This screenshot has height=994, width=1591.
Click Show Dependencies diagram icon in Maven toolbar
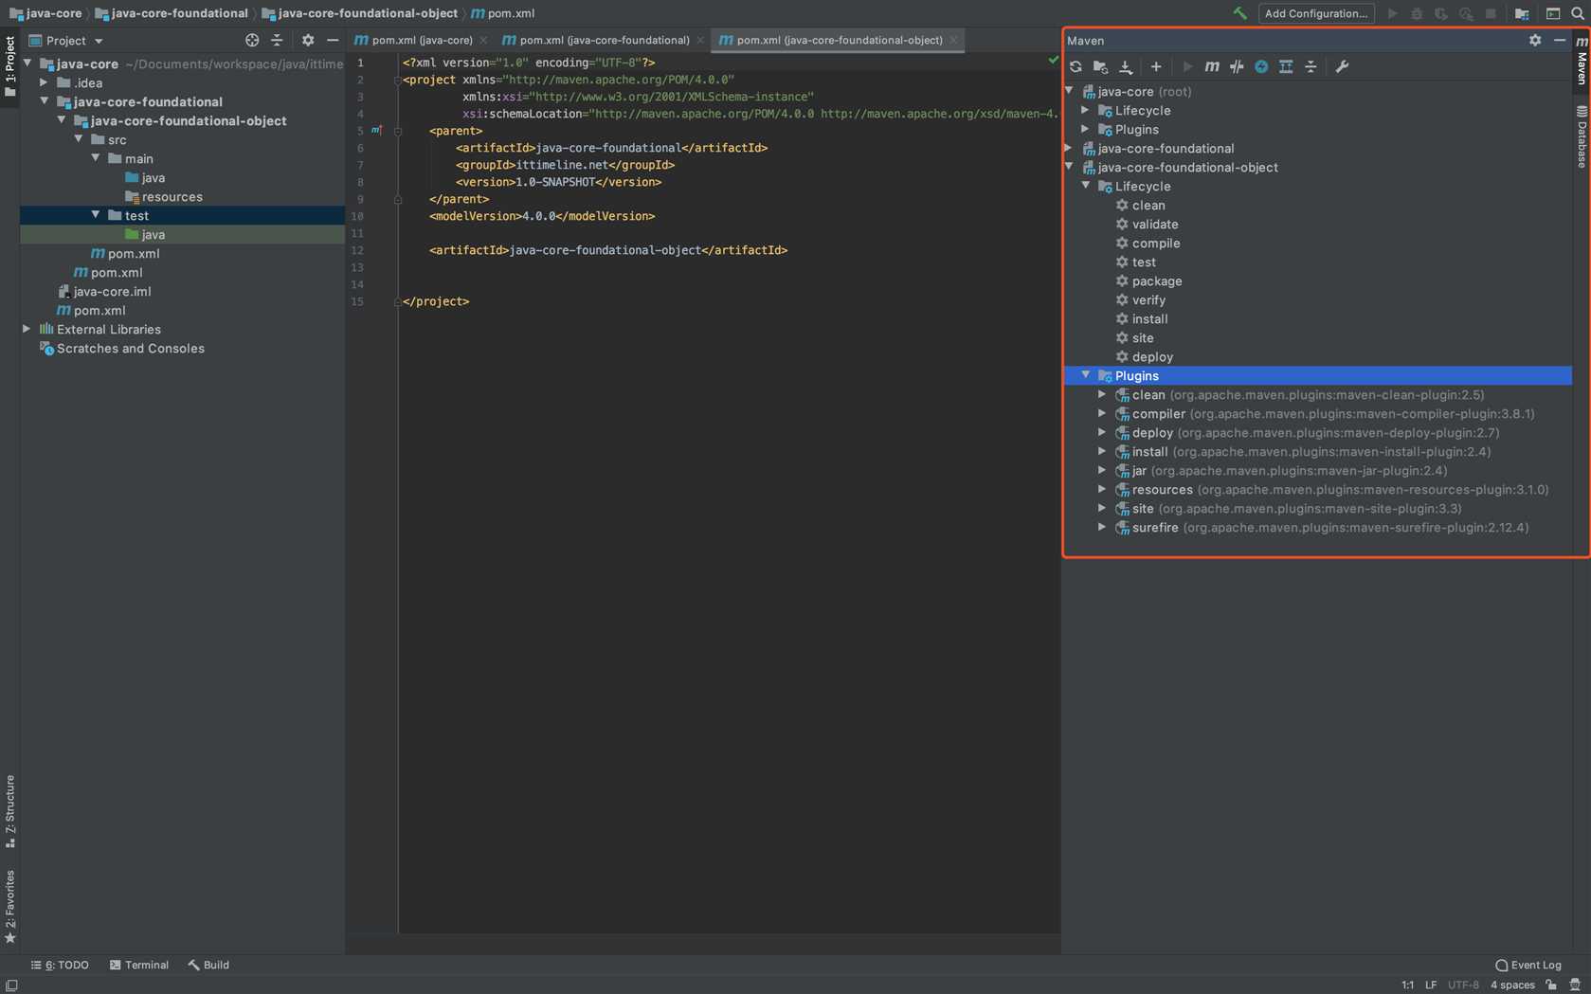tap(1286, 66)
